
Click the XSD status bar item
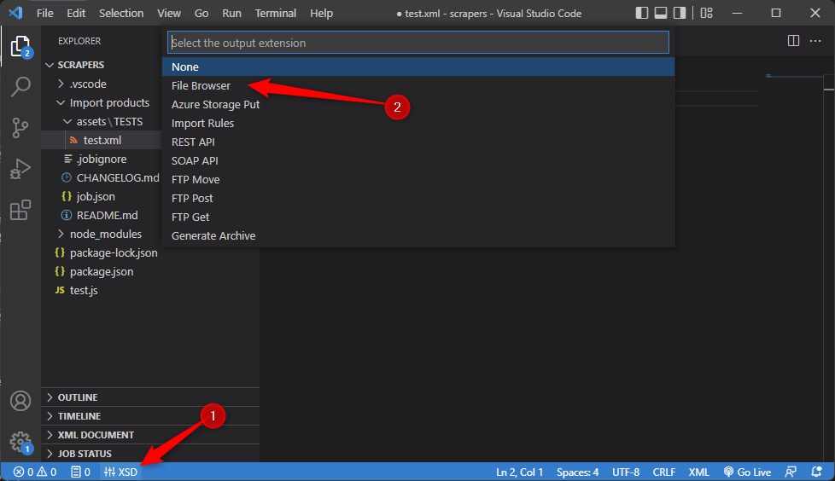tap(121, 472)
